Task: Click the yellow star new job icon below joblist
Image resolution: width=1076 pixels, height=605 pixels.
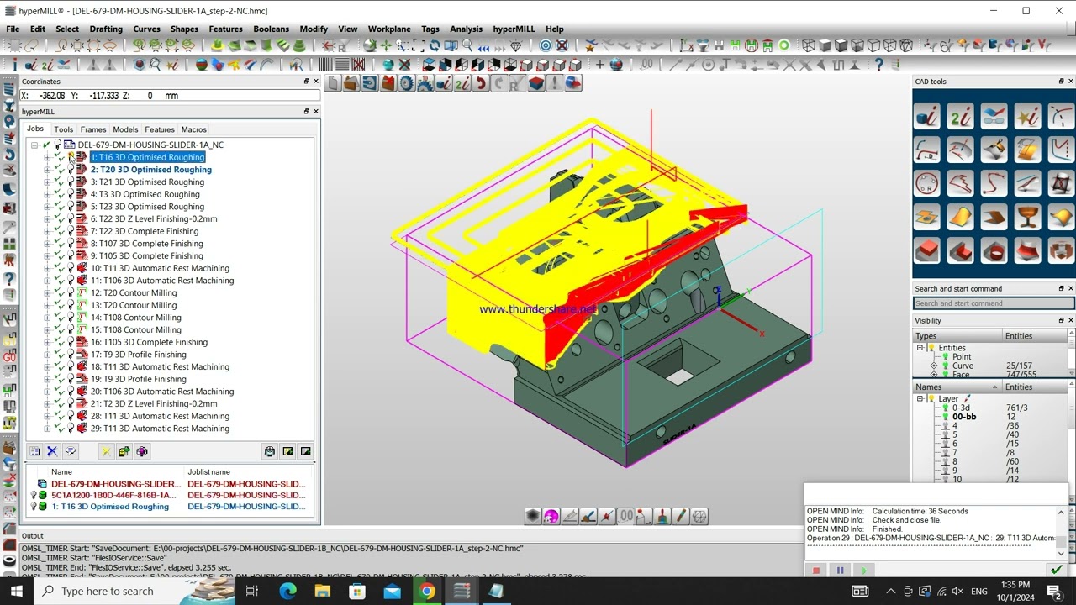Action: pyautogui.click(x=106, y=451)
